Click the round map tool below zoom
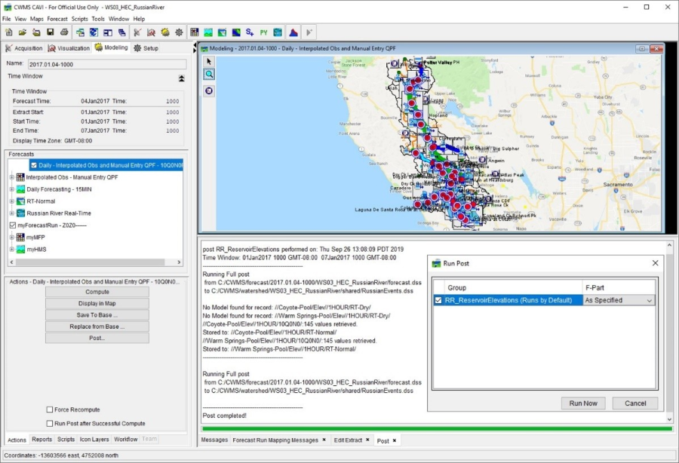679x463 pixels. tap(209, 91)
